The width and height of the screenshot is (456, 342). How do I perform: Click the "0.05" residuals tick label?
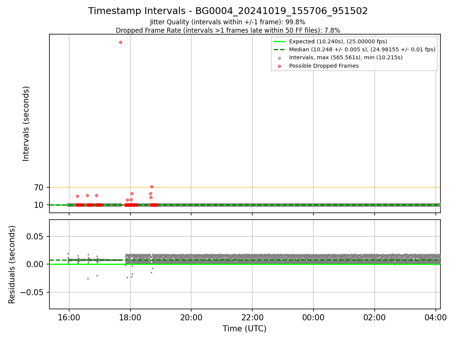point(35,236)
